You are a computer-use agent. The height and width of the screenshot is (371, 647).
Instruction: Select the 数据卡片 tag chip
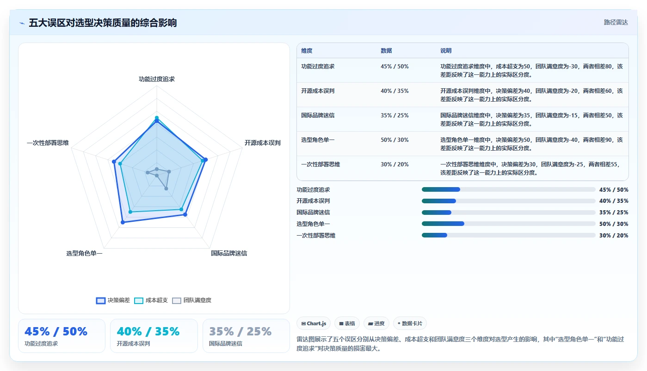click(x=410, y=323)
